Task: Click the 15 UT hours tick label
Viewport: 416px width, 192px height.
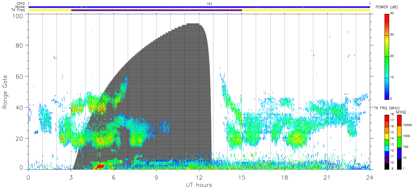Action: (x=242, y=177)
